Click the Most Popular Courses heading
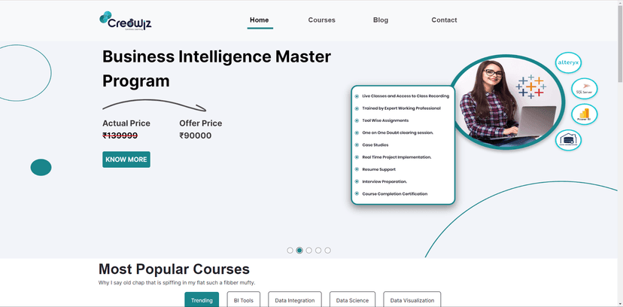623x307 pixels. [174, 269]
